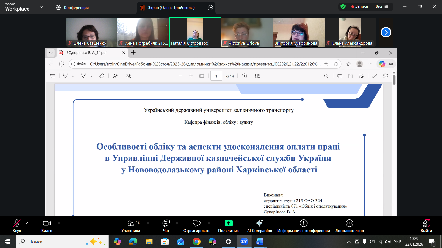The image size is (442, 248).
Task: Click the PDF rotate page icon
Action: pos(245,76)
